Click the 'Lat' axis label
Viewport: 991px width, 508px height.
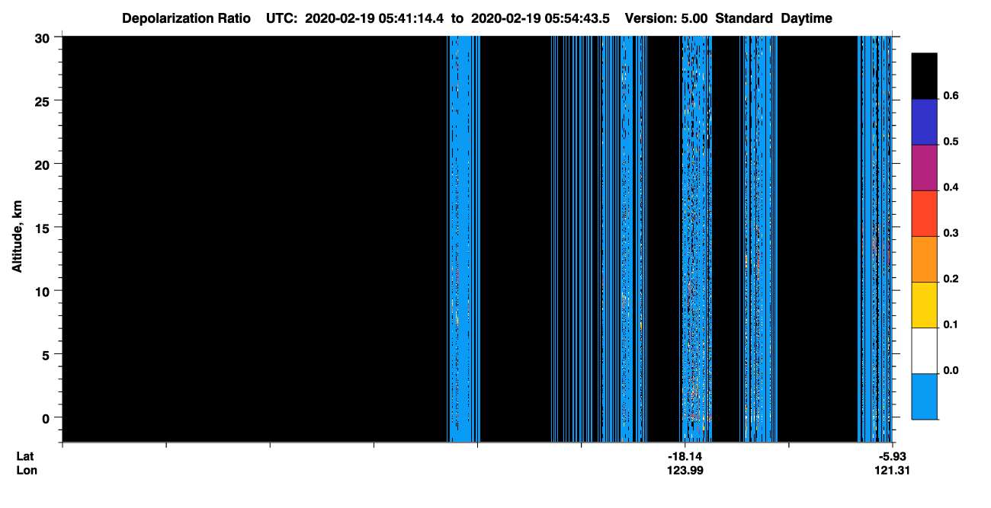click(25, 456)
